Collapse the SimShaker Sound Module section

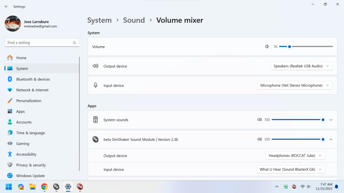click(x=331, y=139)
